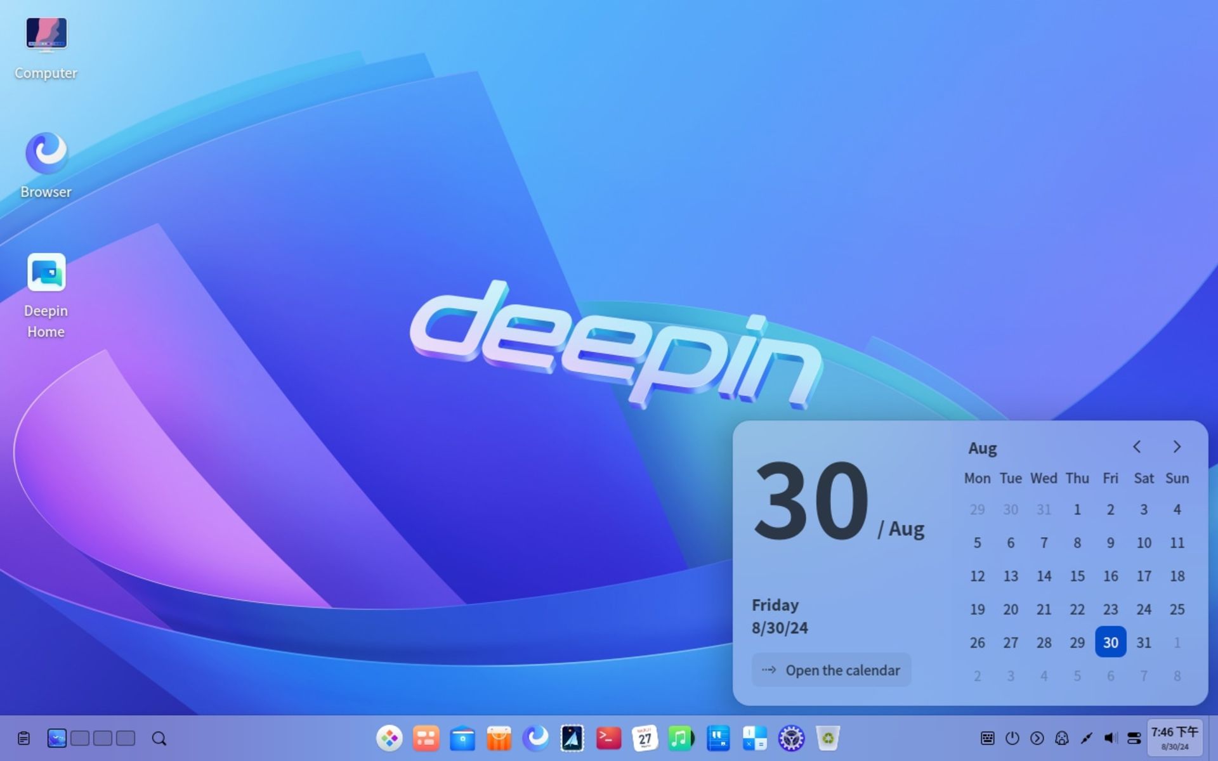
Task: Launch the Terminal from the dock
Action: 608,738
